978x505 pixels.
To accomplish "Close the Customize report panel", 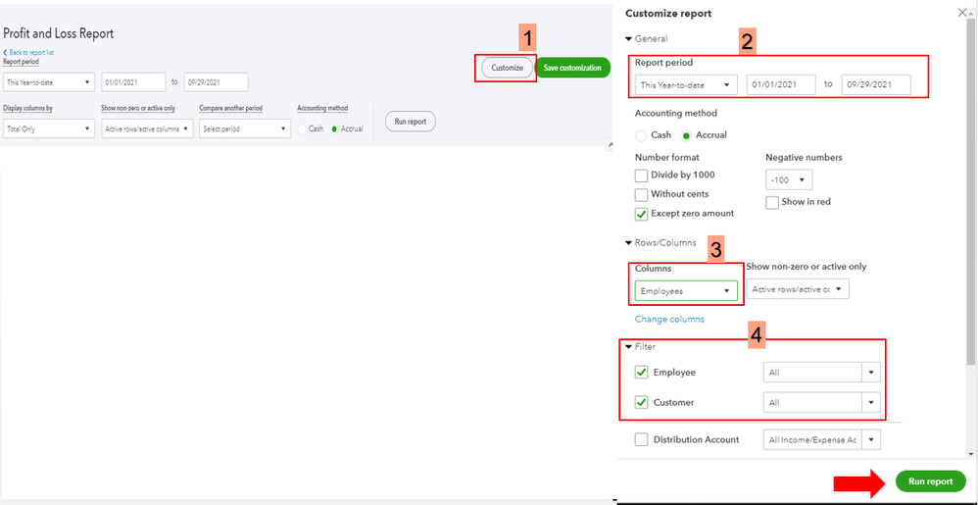I will coord(961,12).
